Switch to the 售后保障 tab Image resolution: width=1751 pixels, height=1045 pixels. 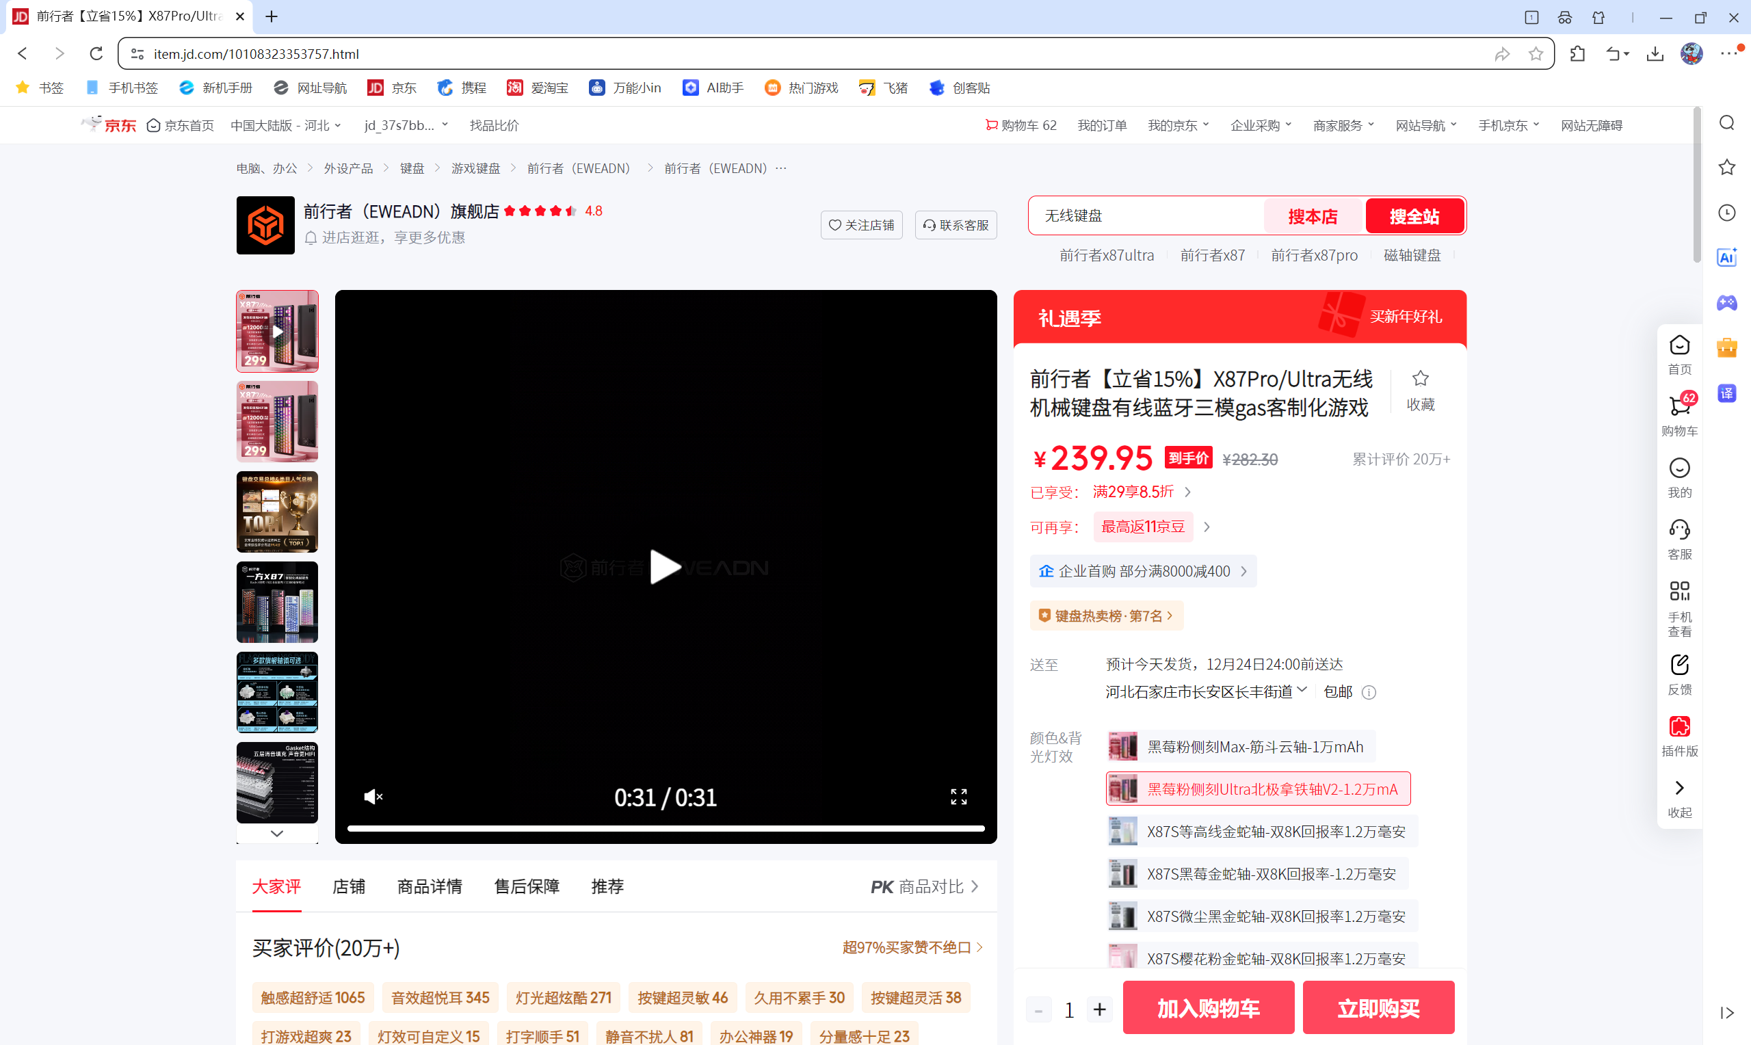[526, 886]
